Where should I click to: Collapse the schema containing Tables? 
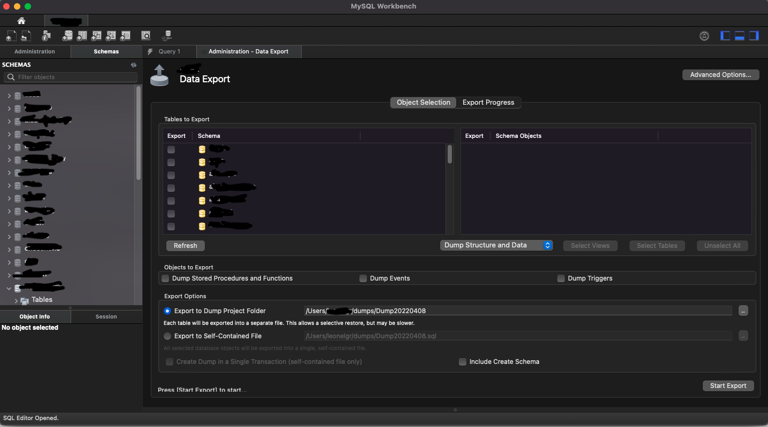(9, 288)
